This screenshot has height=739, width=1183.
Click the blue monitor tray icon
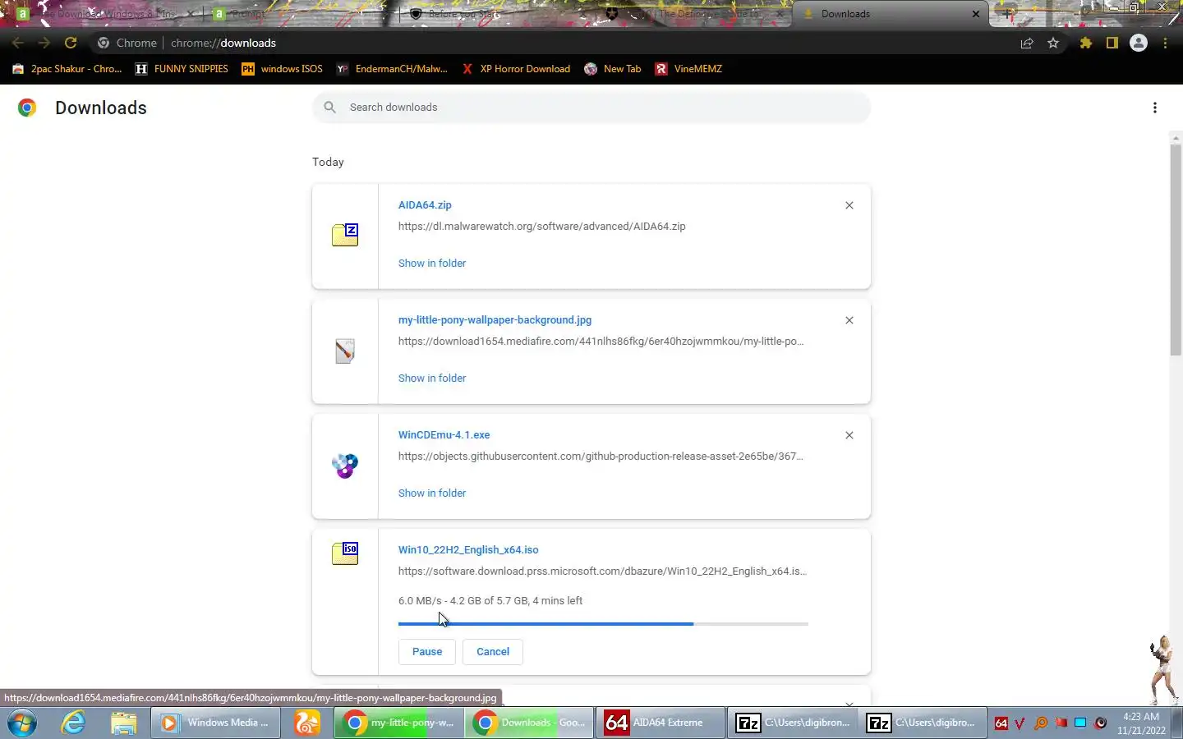[x=1080, y=723]
